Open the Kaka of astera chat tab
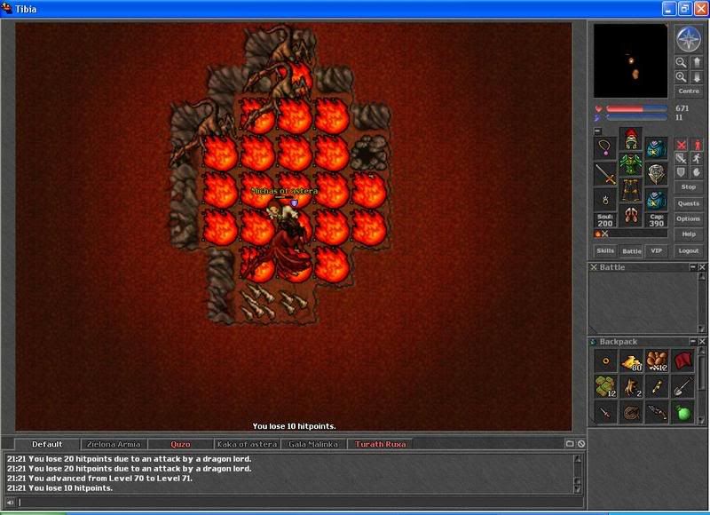The image size is (710, 515). tap(247, 444)
